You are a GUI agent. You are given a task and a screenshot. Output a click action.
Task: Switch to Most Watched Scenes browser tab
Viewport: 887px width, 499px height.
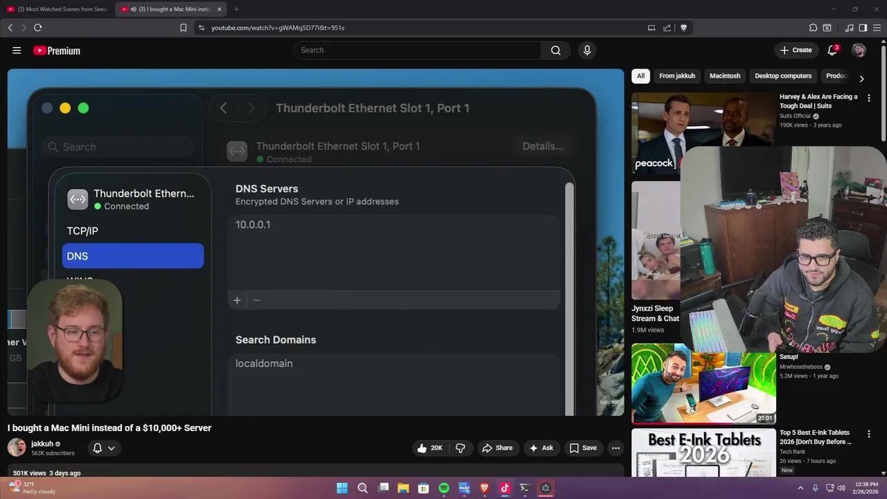click(x=57, y=9)
